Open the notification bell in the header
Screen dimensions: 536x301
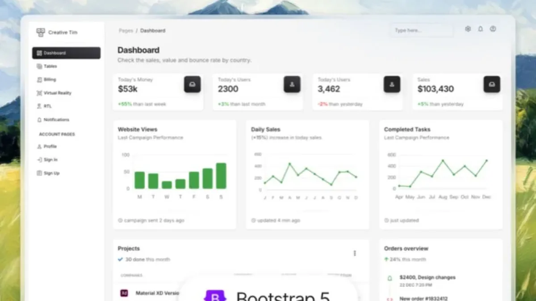[x=481, y=29]
